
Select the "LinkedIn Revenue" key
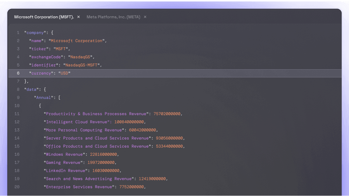coord(66,171)
